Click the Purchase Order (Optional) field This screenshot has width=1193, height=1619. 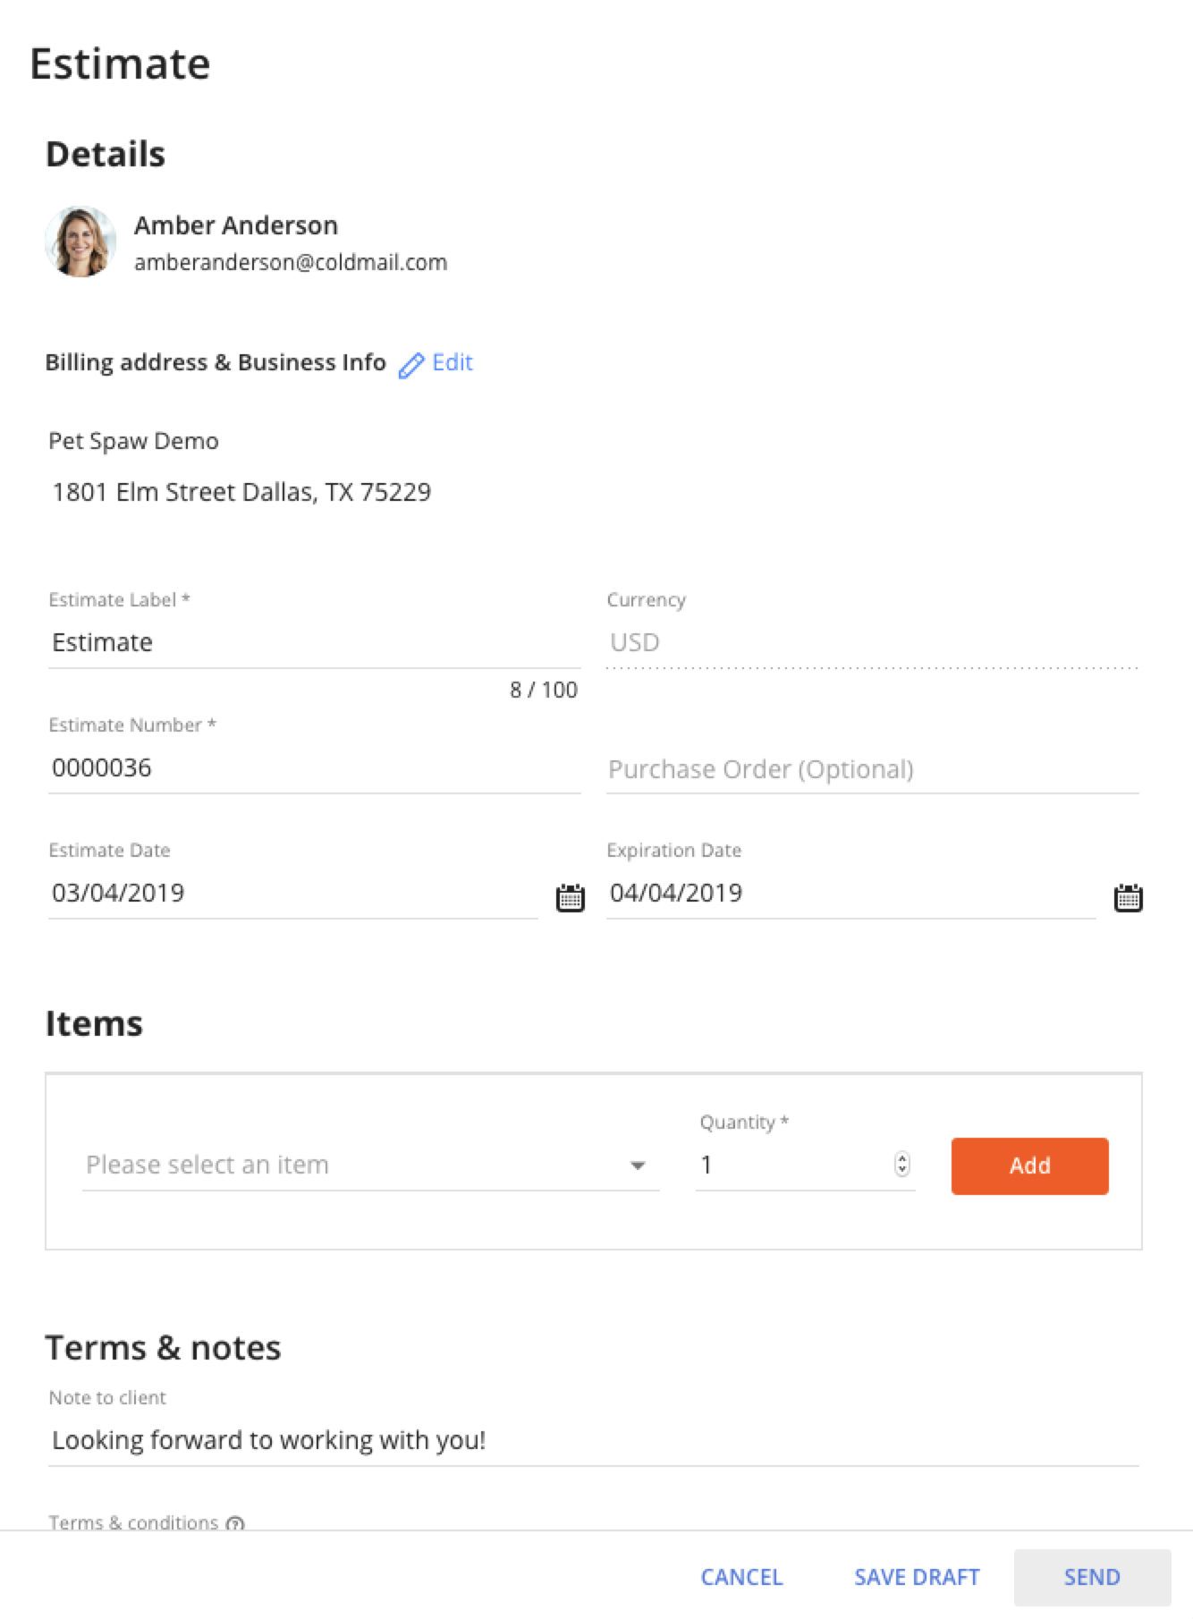pos(873,769)
